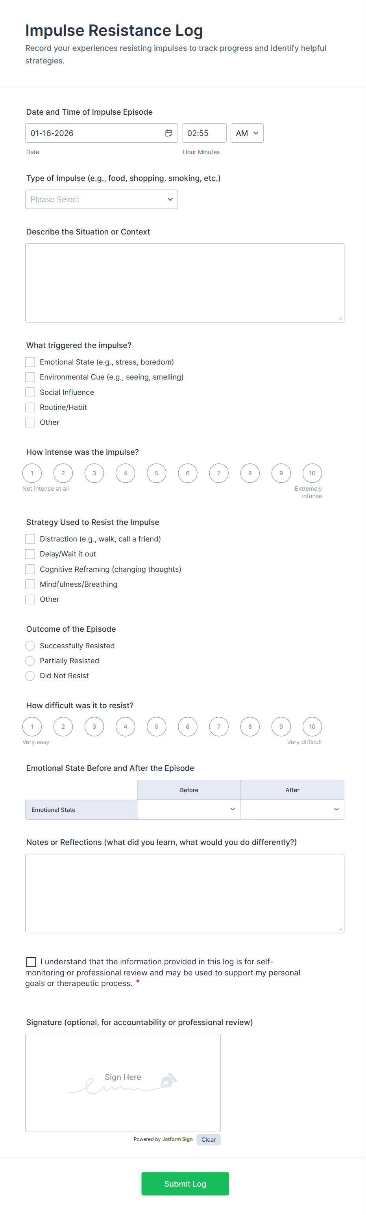Expand the AM/PM selector
The height and width of the screenshot is (1215, 366).
(x=247, y=133)
